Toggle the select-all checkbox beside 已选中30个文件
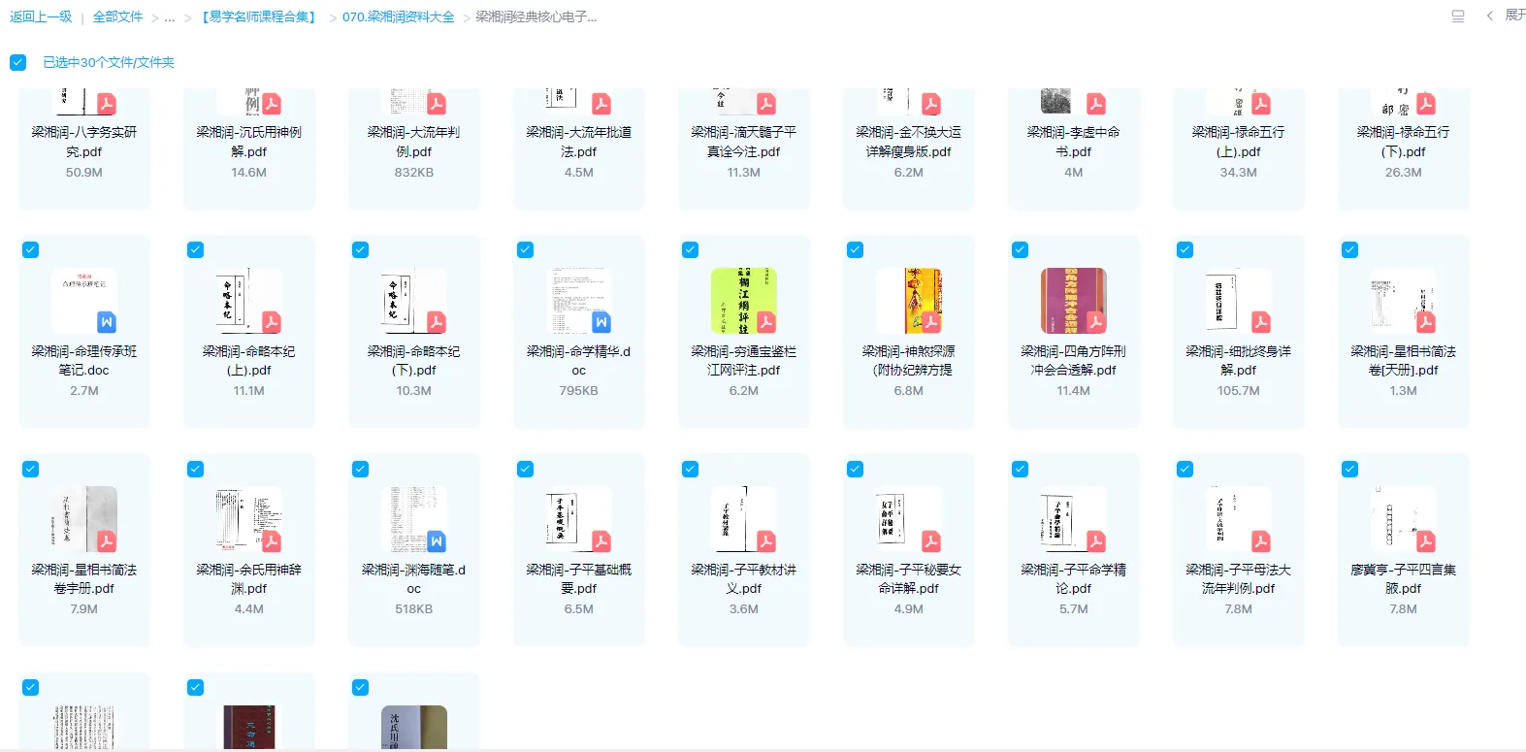1526x752 pixels. 17,62
